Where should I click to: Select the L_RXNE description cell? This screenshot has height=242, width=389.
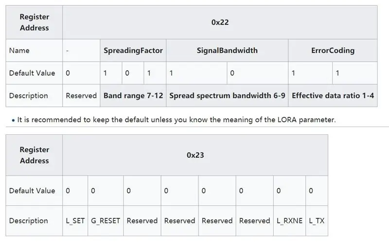point(289,221)
